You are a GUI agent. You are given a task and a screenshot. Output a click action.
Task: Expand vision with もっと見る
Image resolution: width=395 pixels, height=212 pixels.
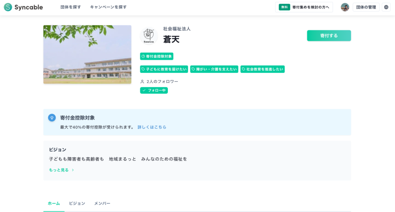[x=61, y=170]
